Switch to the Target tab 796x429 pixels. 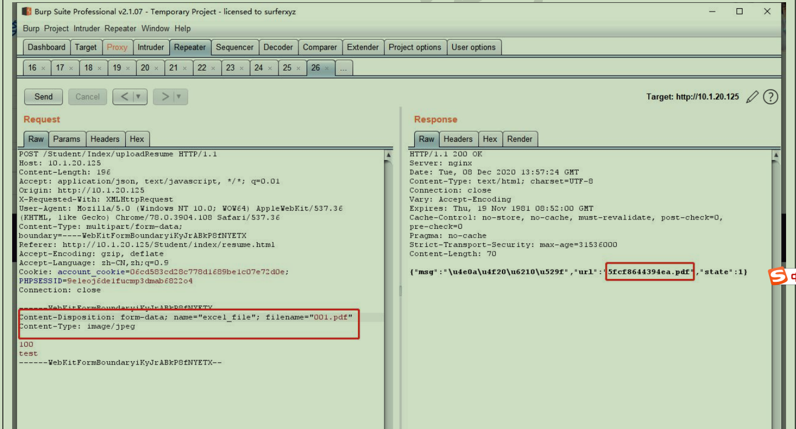86,47
